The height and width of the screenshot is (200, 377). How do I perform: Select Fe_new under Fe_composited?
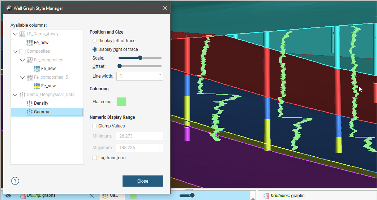coord(48,69)
